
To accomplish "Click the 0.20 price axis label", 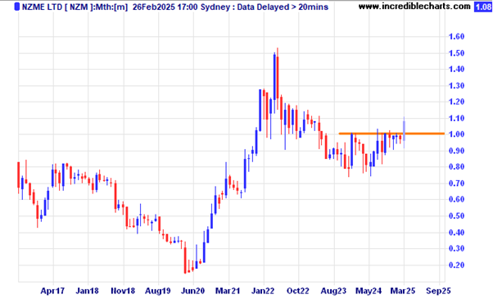I will click(x=456, y=265).
